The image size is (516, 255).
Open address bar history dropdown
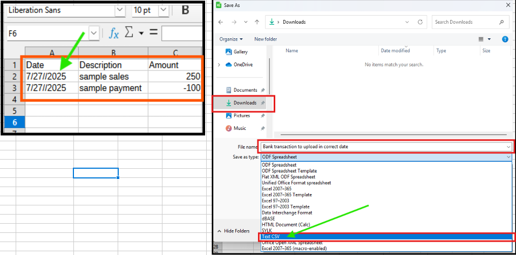click(x=408, y=22)
